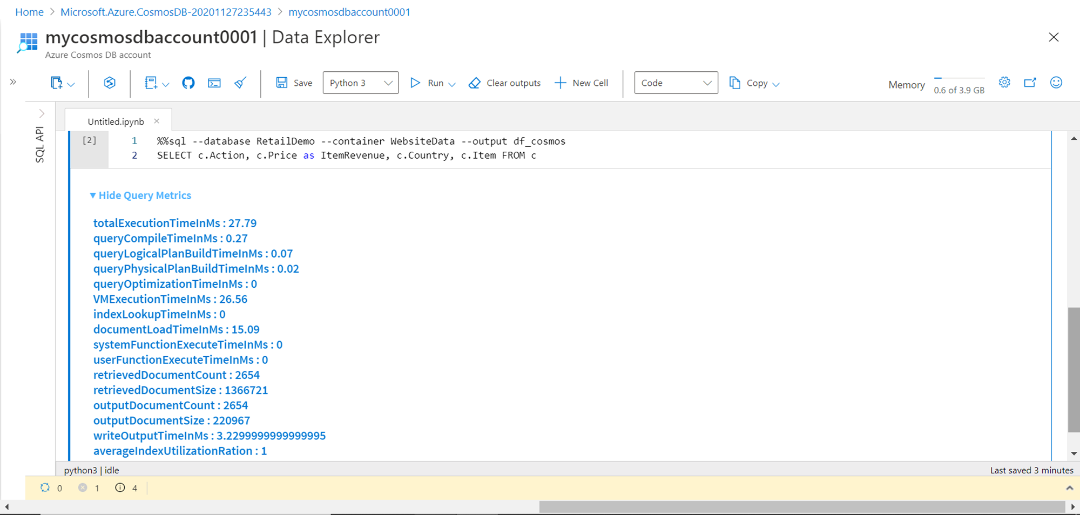Expand the notification console with up chevron
This screenshot has height=515, width=1080.
pyautogui.click(x=1069, y=488)
